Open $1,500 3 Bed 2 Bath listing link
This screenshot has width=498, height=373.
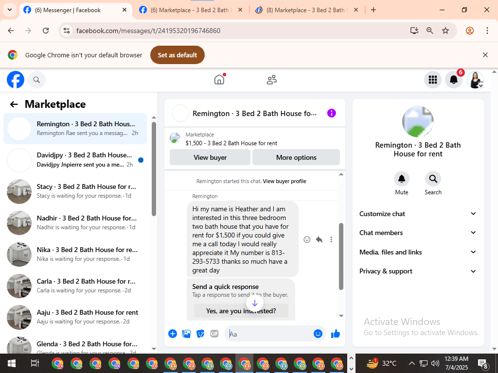231,143
